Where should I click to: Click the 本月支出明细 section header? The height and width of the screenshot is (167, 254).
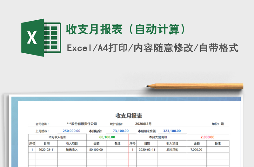[x=158, y=137]
